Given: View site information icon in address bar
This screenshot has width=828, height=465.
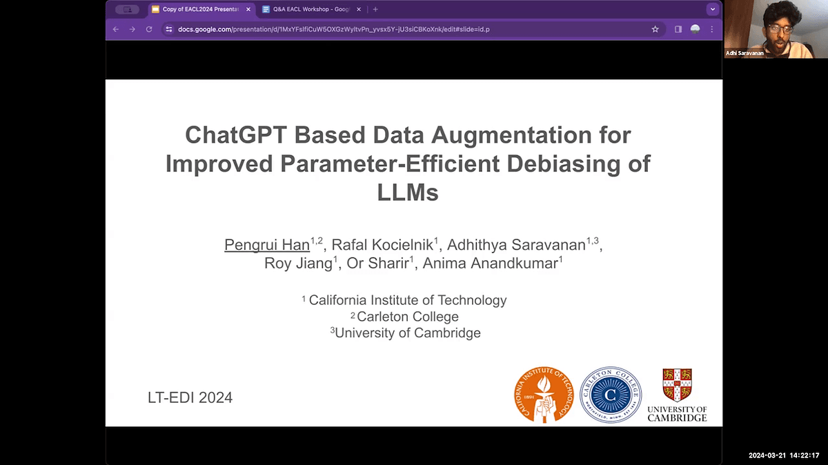Looking at the screenshot, I should (169, 30).
